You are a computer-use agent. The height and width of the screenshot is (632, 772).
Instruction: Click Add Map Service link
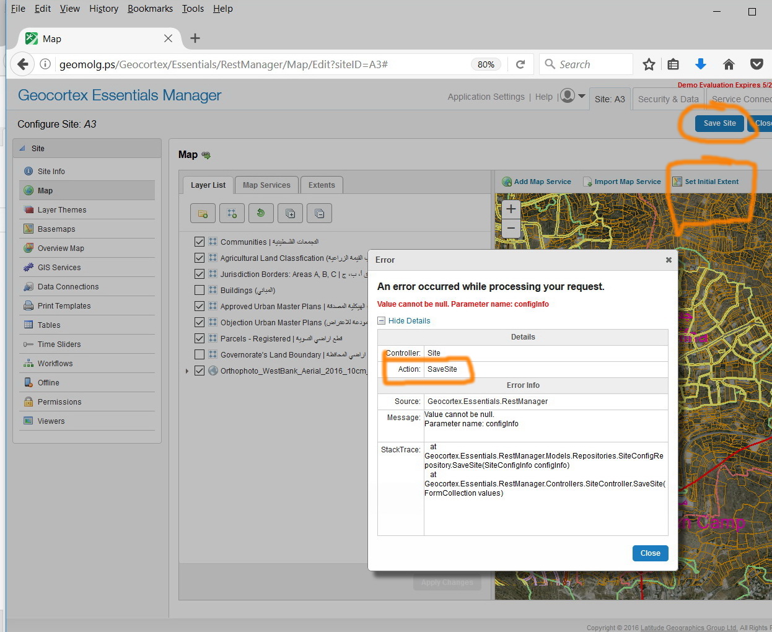[x=537, y=182]
